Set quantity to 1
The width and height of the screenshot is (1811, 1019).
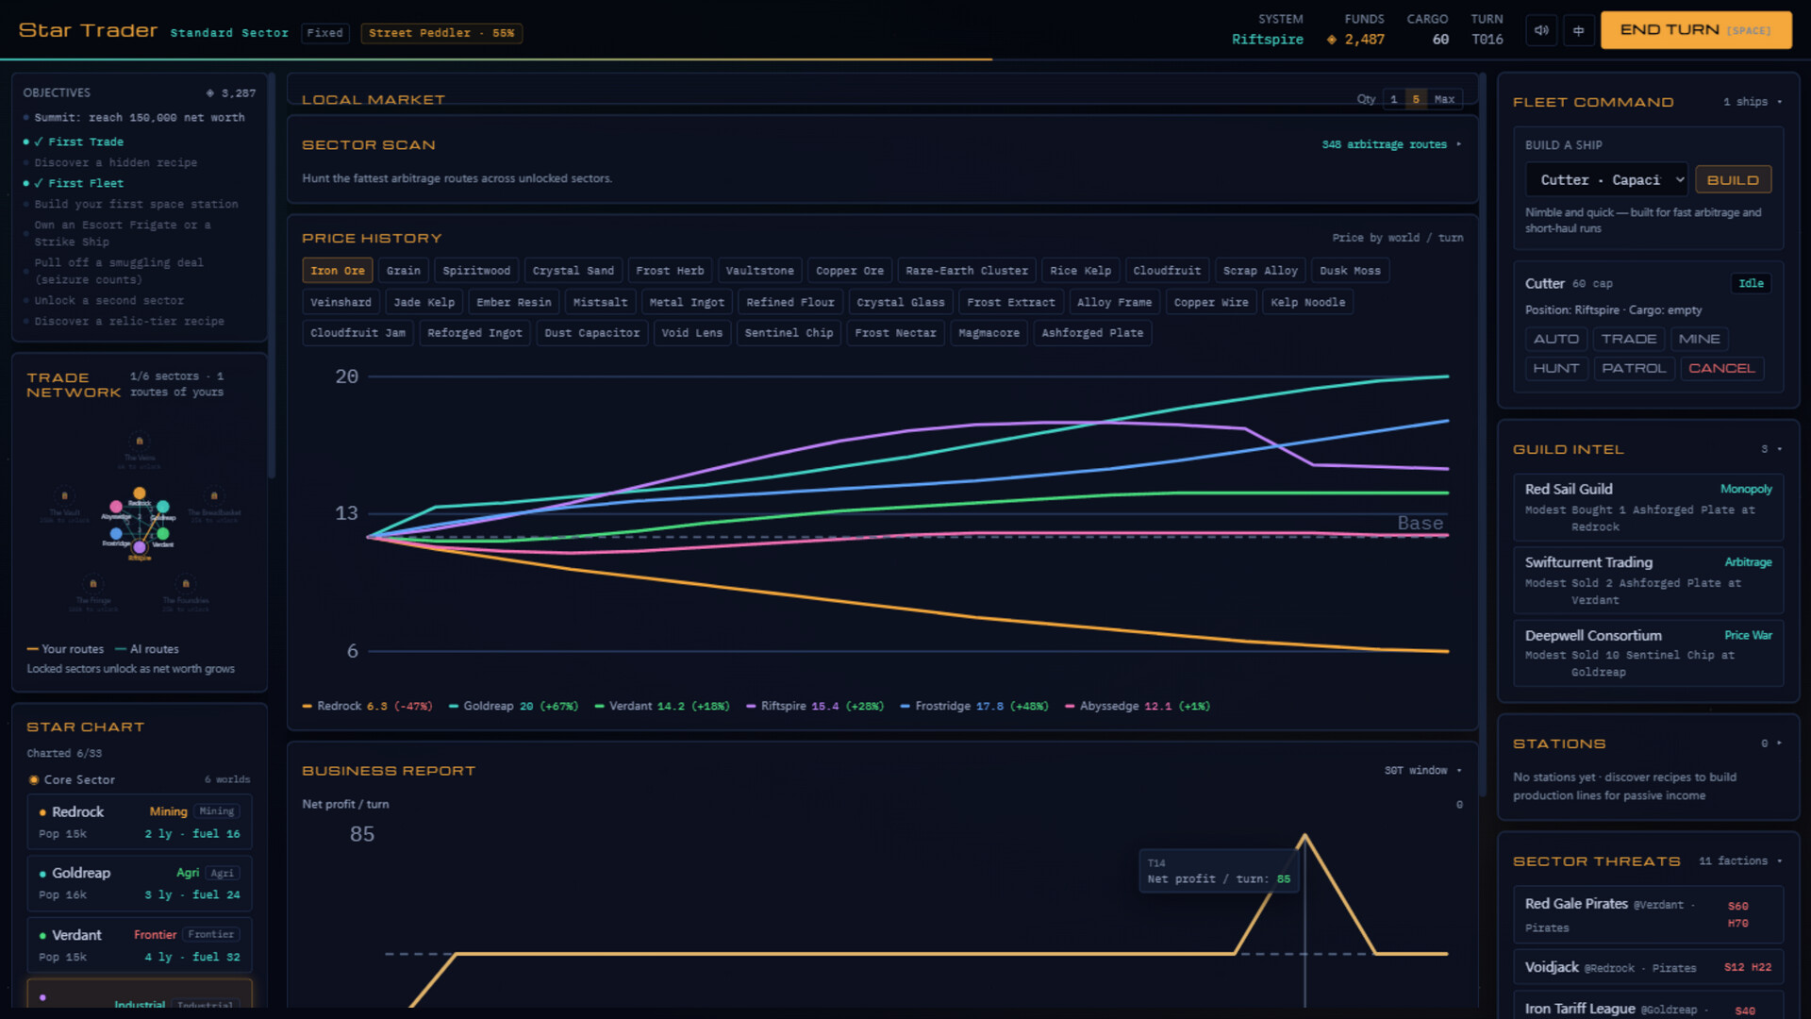1394,99
